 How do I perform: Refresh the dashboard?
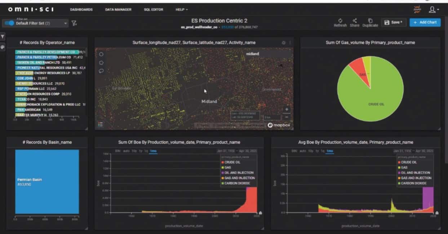tap(340, 23)
